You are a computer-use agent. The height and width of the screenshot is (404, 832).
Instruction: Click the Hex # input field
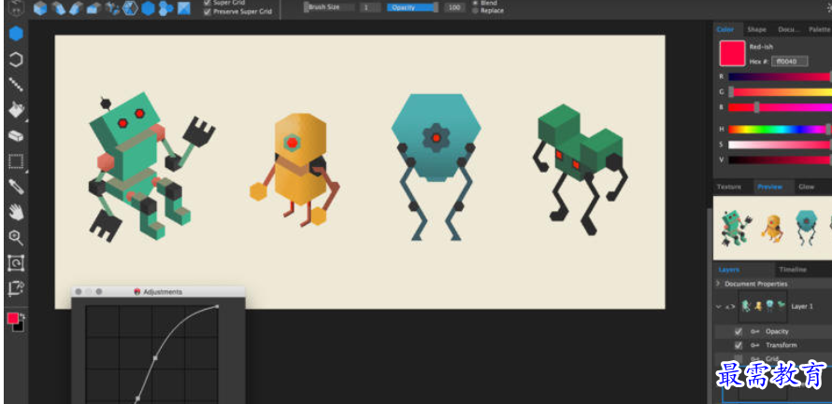790,62
